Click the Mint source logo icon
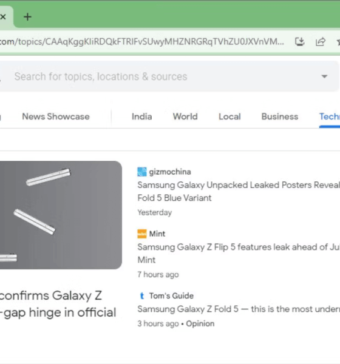The width and height of the screenshot is (340, 364). coord(142,234)
